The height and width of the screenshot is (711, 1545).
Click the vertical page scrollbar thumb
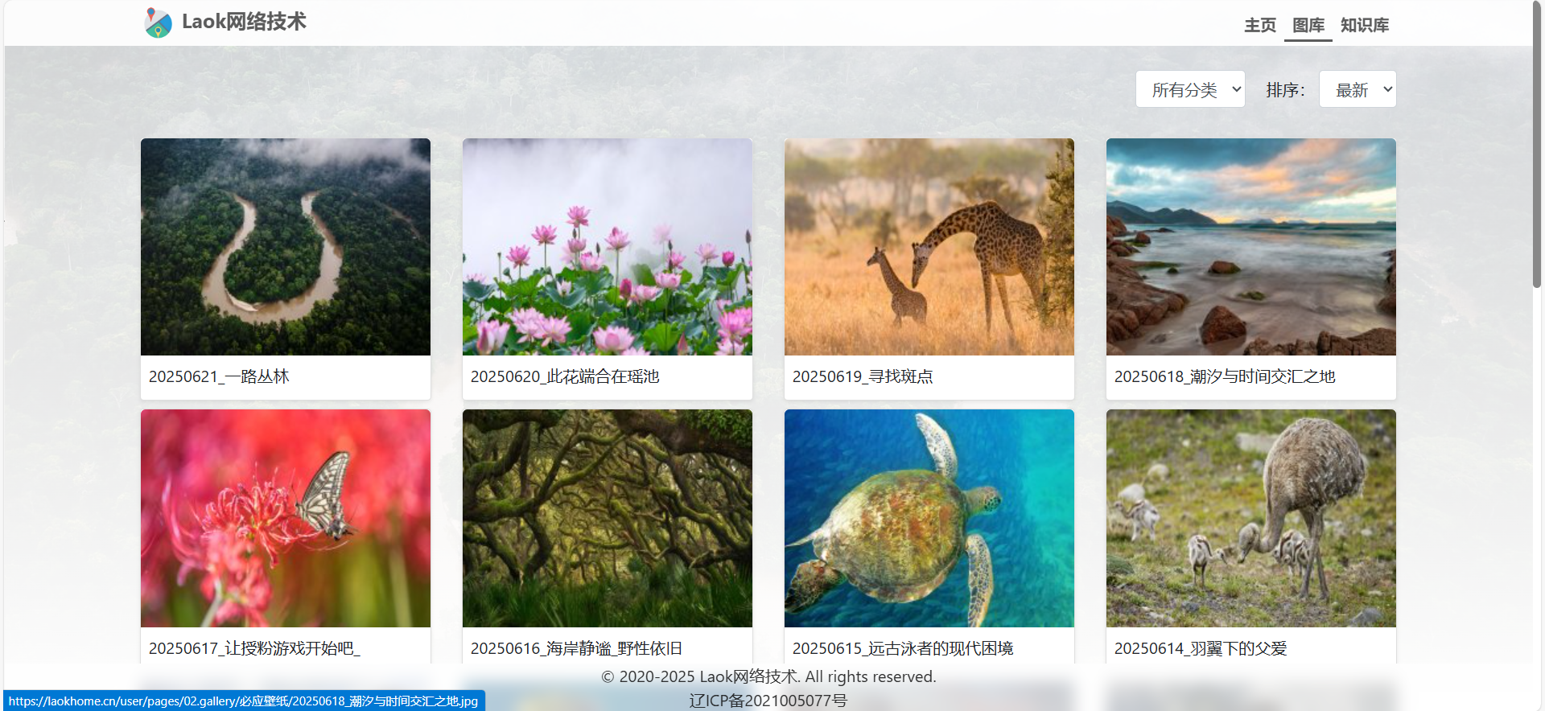[1537, 145]
